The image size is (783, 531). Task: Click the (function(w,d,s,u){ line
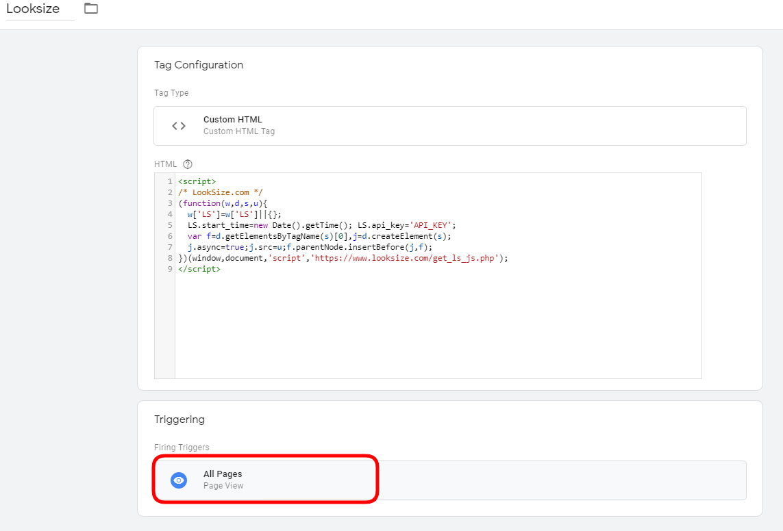223,203
